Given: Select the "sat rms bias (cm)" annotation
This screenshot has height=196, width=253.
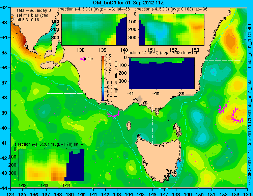Looking at the screenshot, I should click(32, 15).
